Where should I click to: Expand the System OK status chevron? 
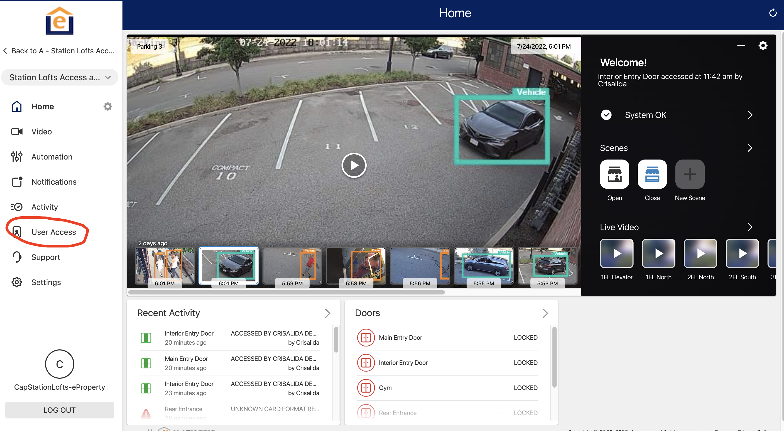(x=750, y=115)
